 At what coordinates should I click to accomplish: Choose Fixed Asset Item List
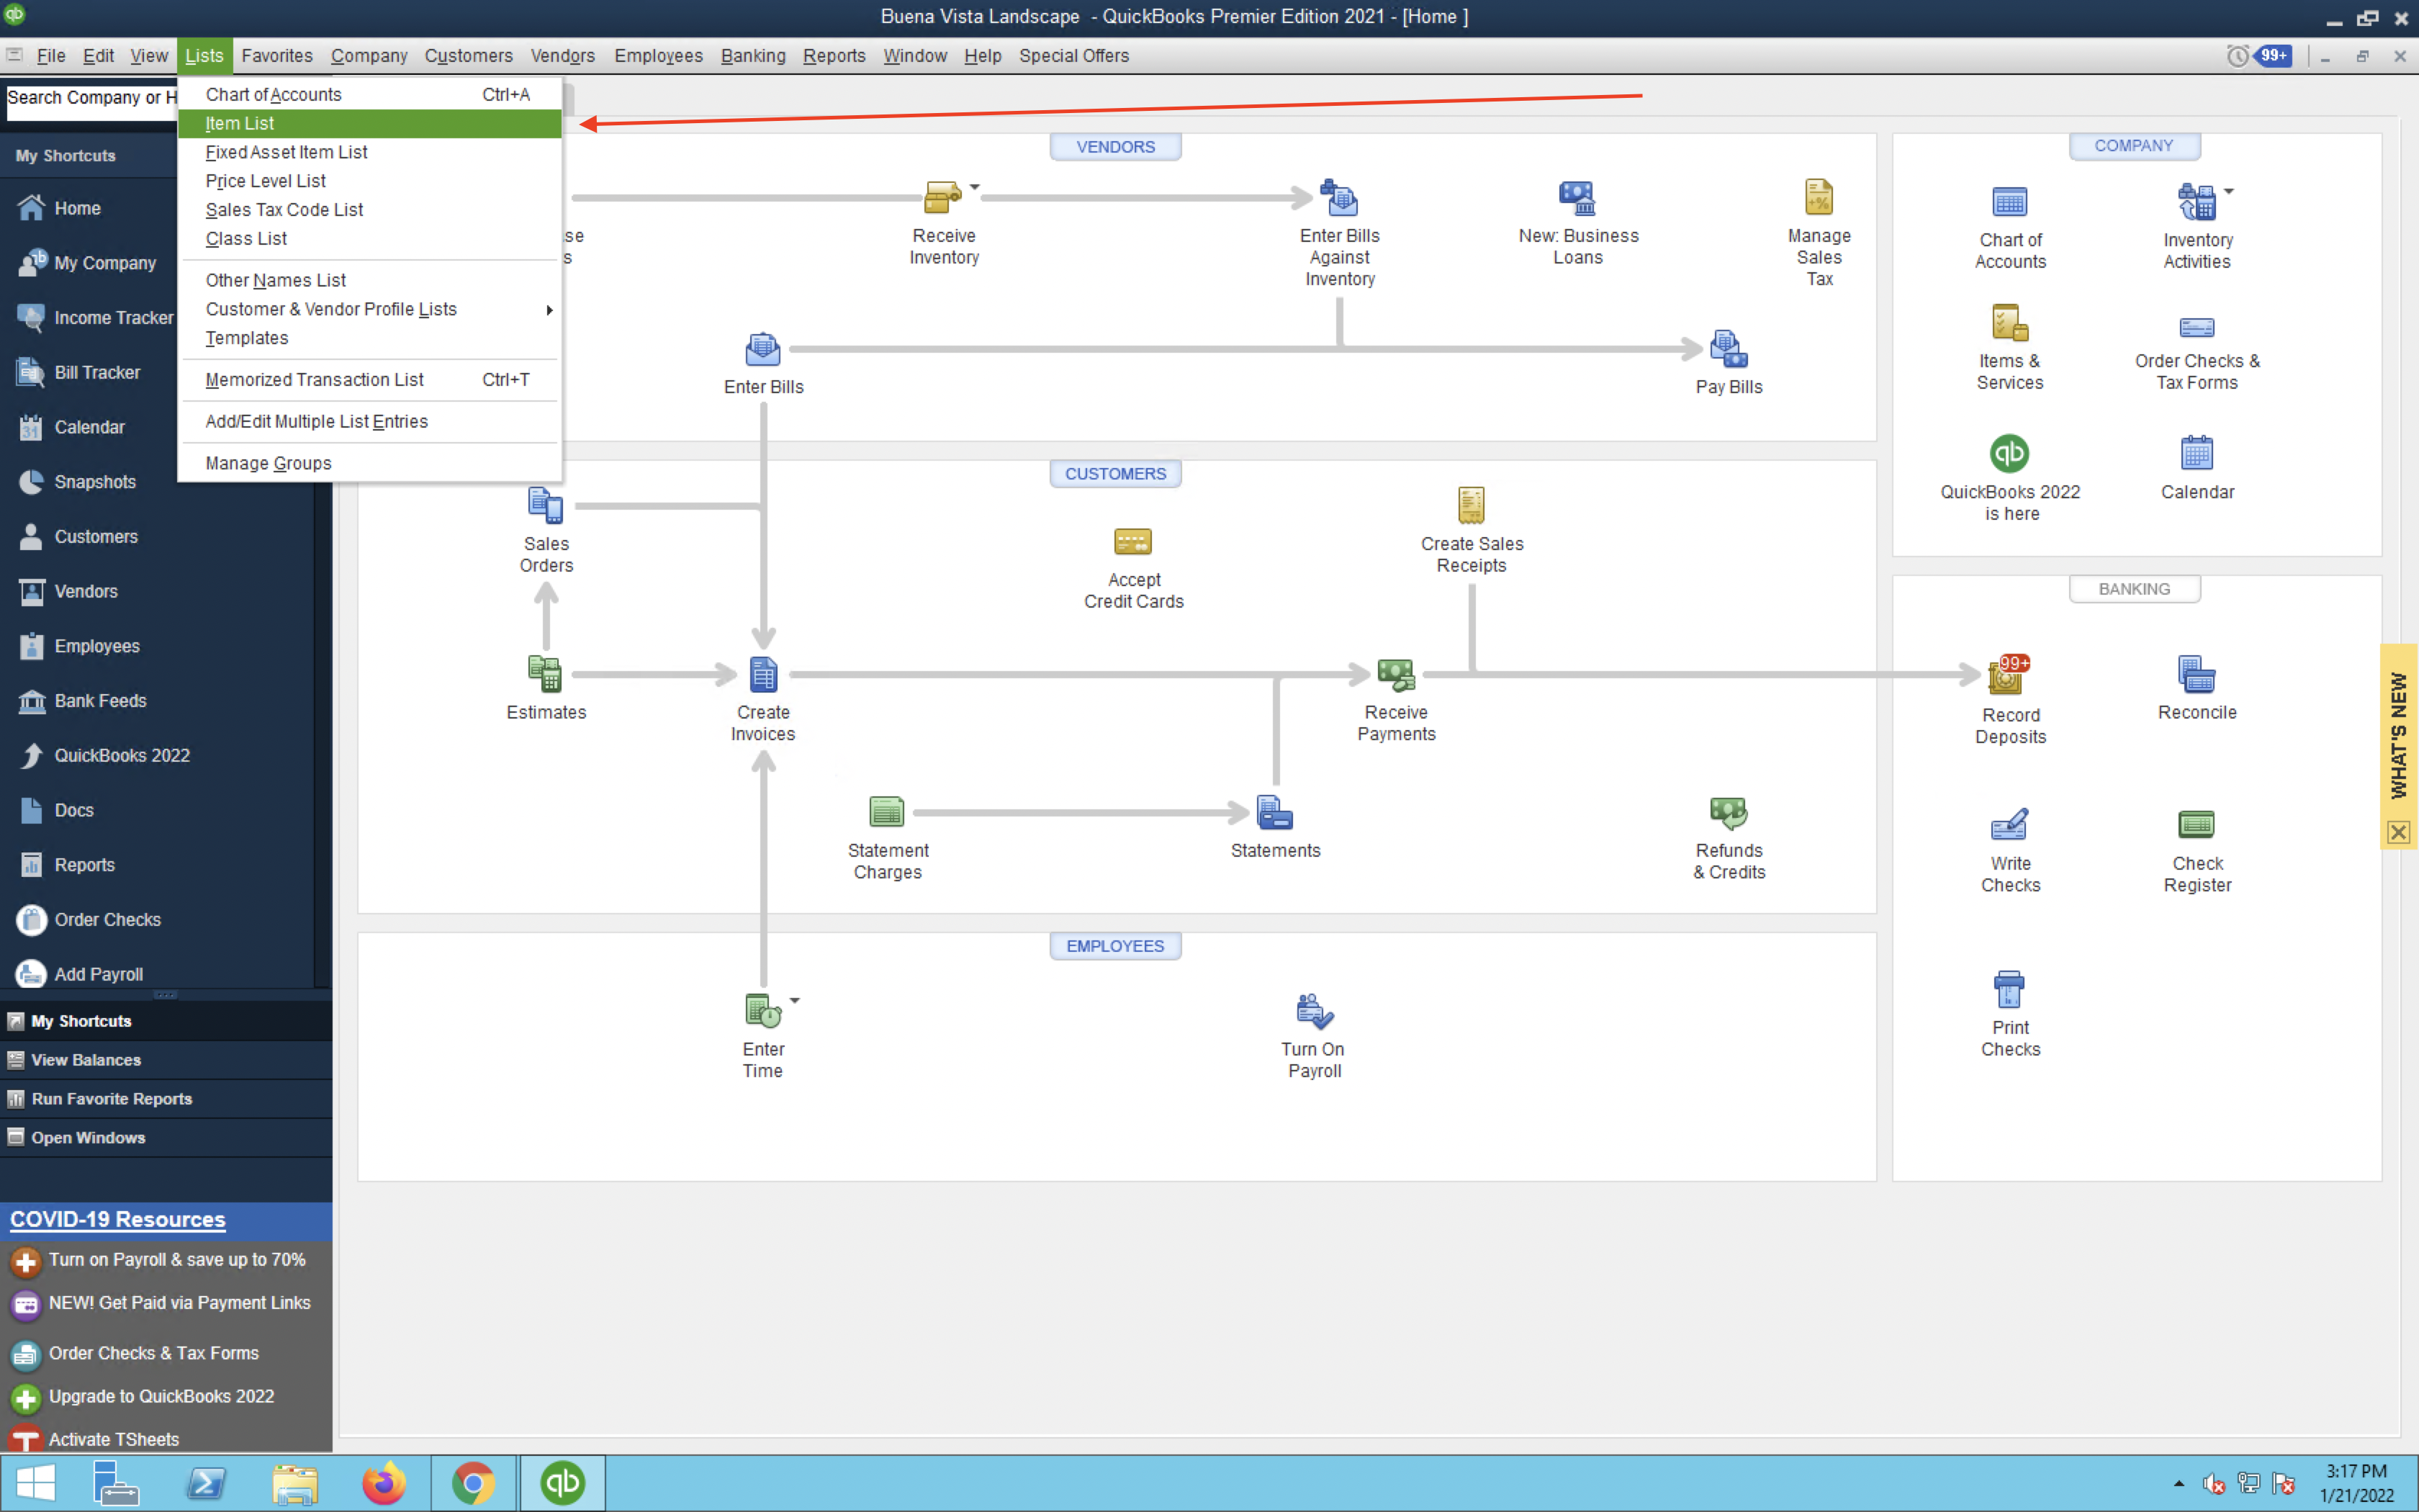point(369,152)
